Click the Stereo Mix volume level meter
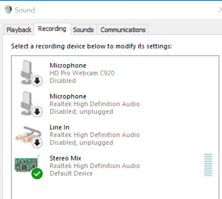The width and height of the screenshot is (222, 199). pyautogui.click(x=208, y=165)
